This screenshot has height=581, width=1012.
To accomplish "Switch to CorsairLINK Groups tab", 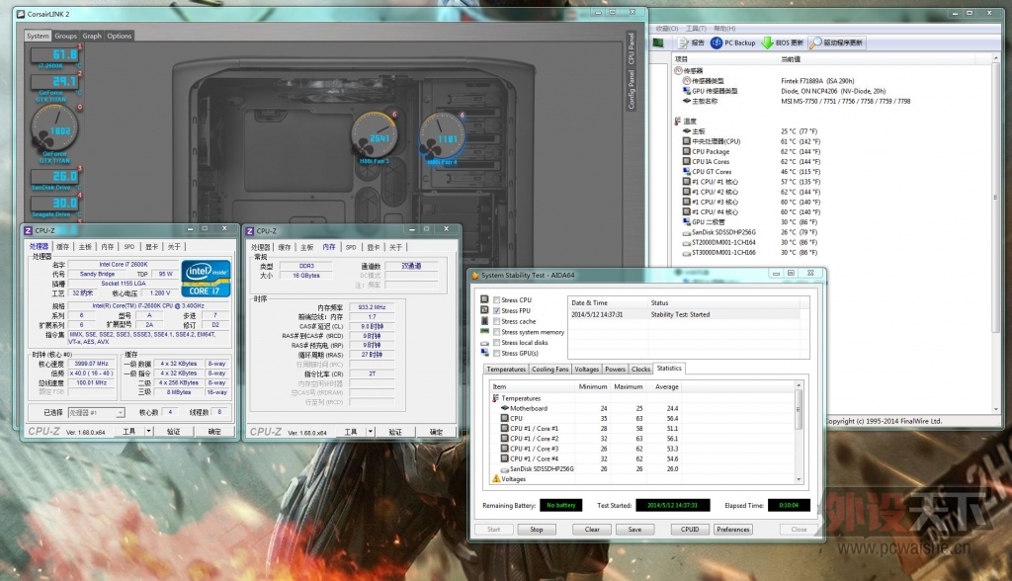I will pyautogui.click(x=65, y=36).
